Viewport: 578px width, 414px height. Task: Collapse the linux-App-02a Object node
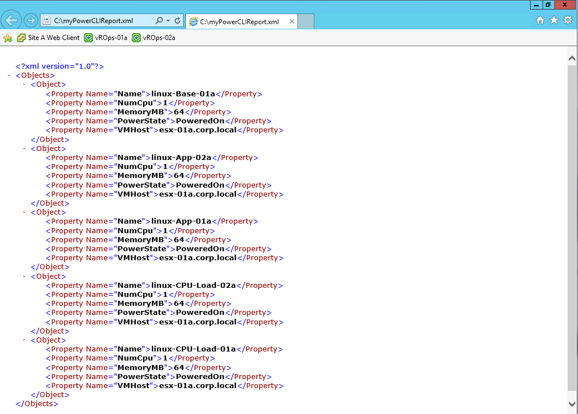[24, 149]
